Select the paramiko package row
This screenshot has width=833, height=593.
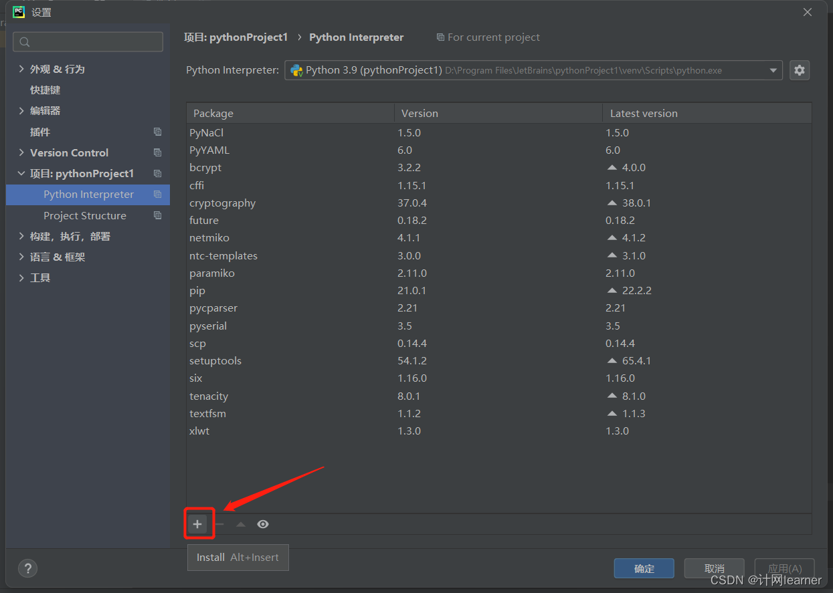[x=499, y=273]
